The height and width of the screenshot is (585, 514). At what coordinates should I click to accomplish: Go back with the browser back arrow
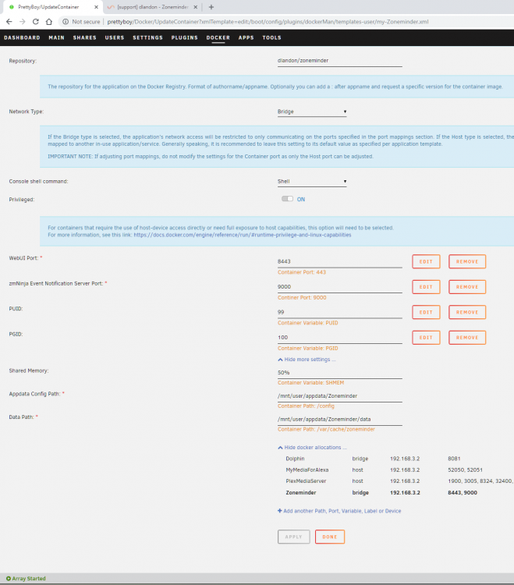9,22
